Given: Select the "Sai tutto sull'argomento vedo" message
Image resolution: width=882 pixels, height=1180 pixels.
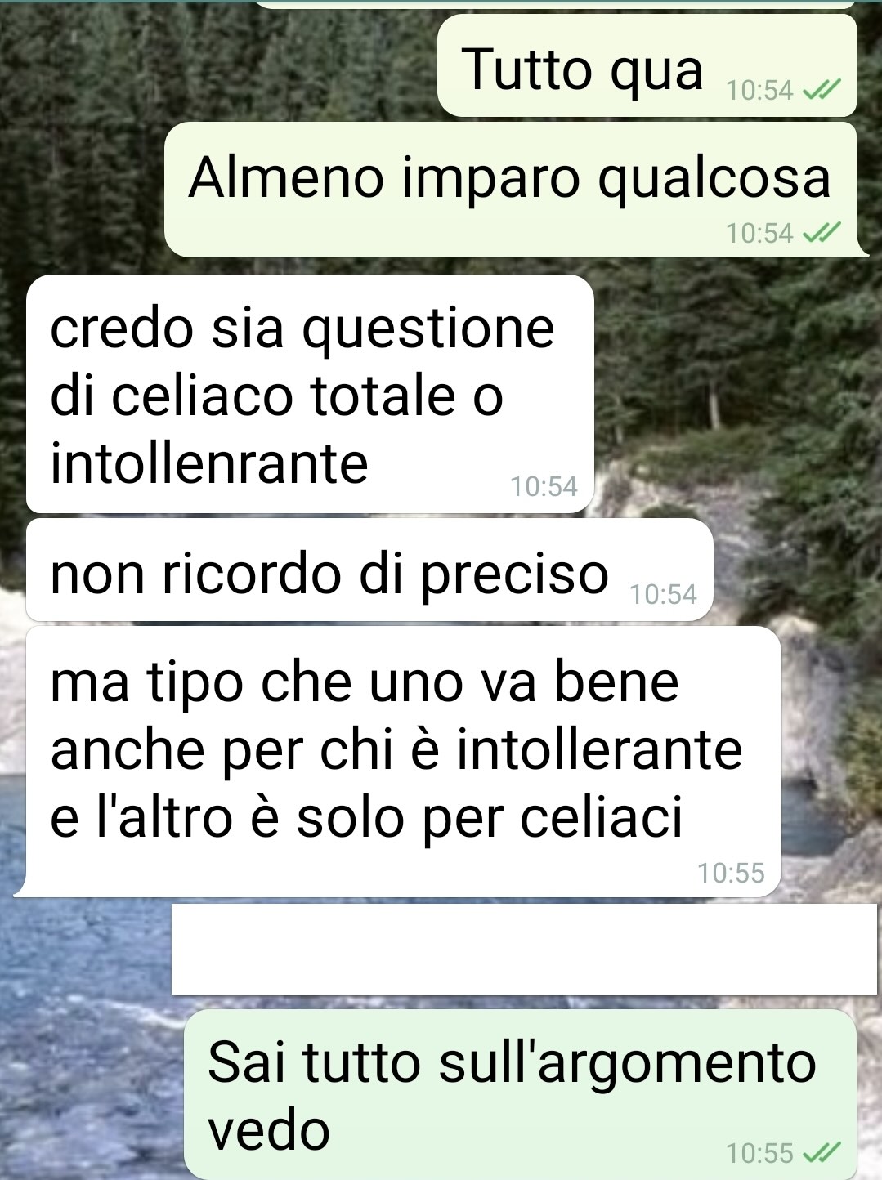Looking at the screenshot, I should 520,1094.
